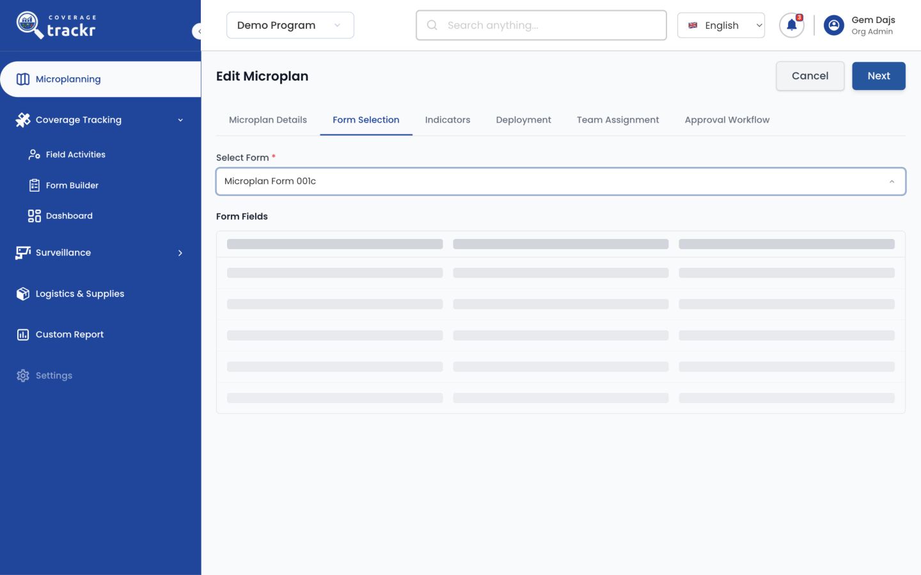Click the Field Activities person icon
The image size is (921, 575).
click(x=35, y=155)
